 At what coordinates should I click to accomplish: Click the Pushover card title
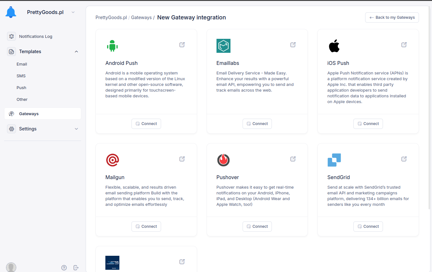click(228, 177)
